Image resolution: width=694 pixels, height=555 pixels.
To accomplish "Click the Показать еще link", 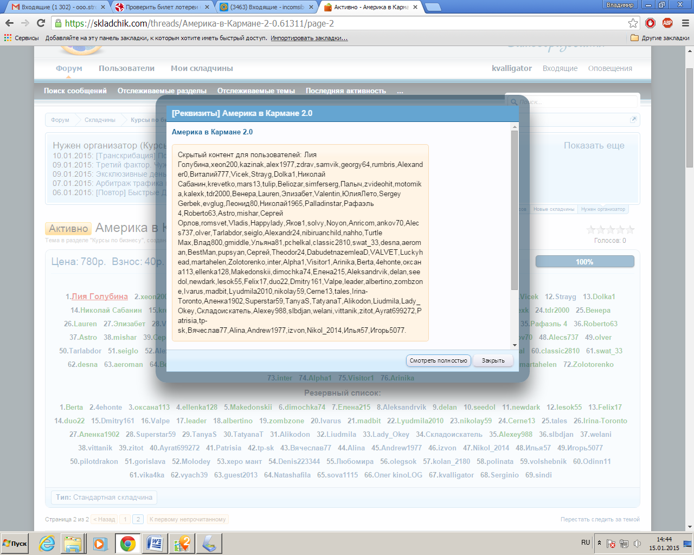I will (594, 145).
